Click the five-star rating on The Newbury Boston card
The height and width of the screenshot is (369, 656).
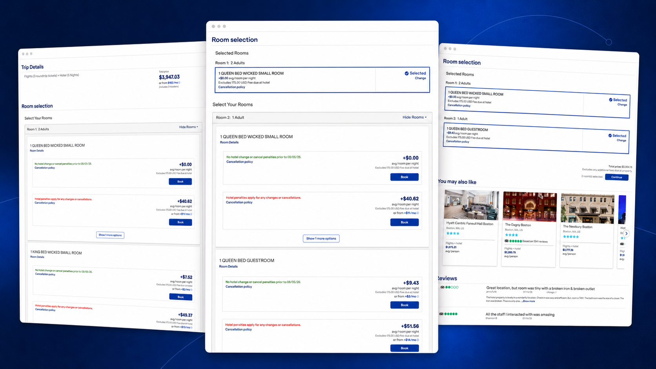tap(571, 237)
